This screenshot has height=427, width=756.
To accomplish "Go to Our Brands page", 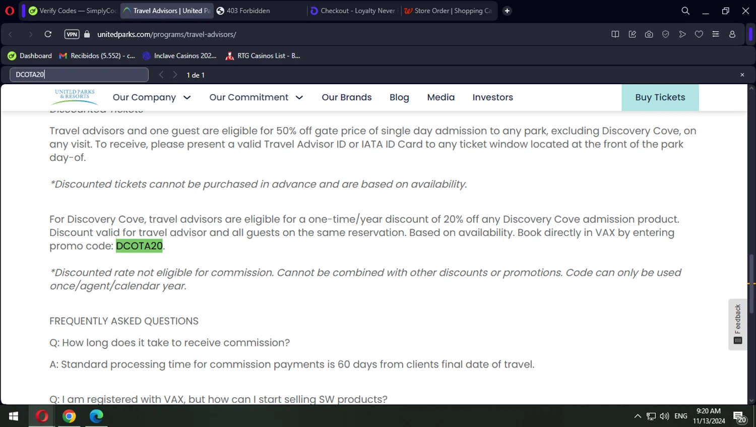I will (x=347, y=97).
